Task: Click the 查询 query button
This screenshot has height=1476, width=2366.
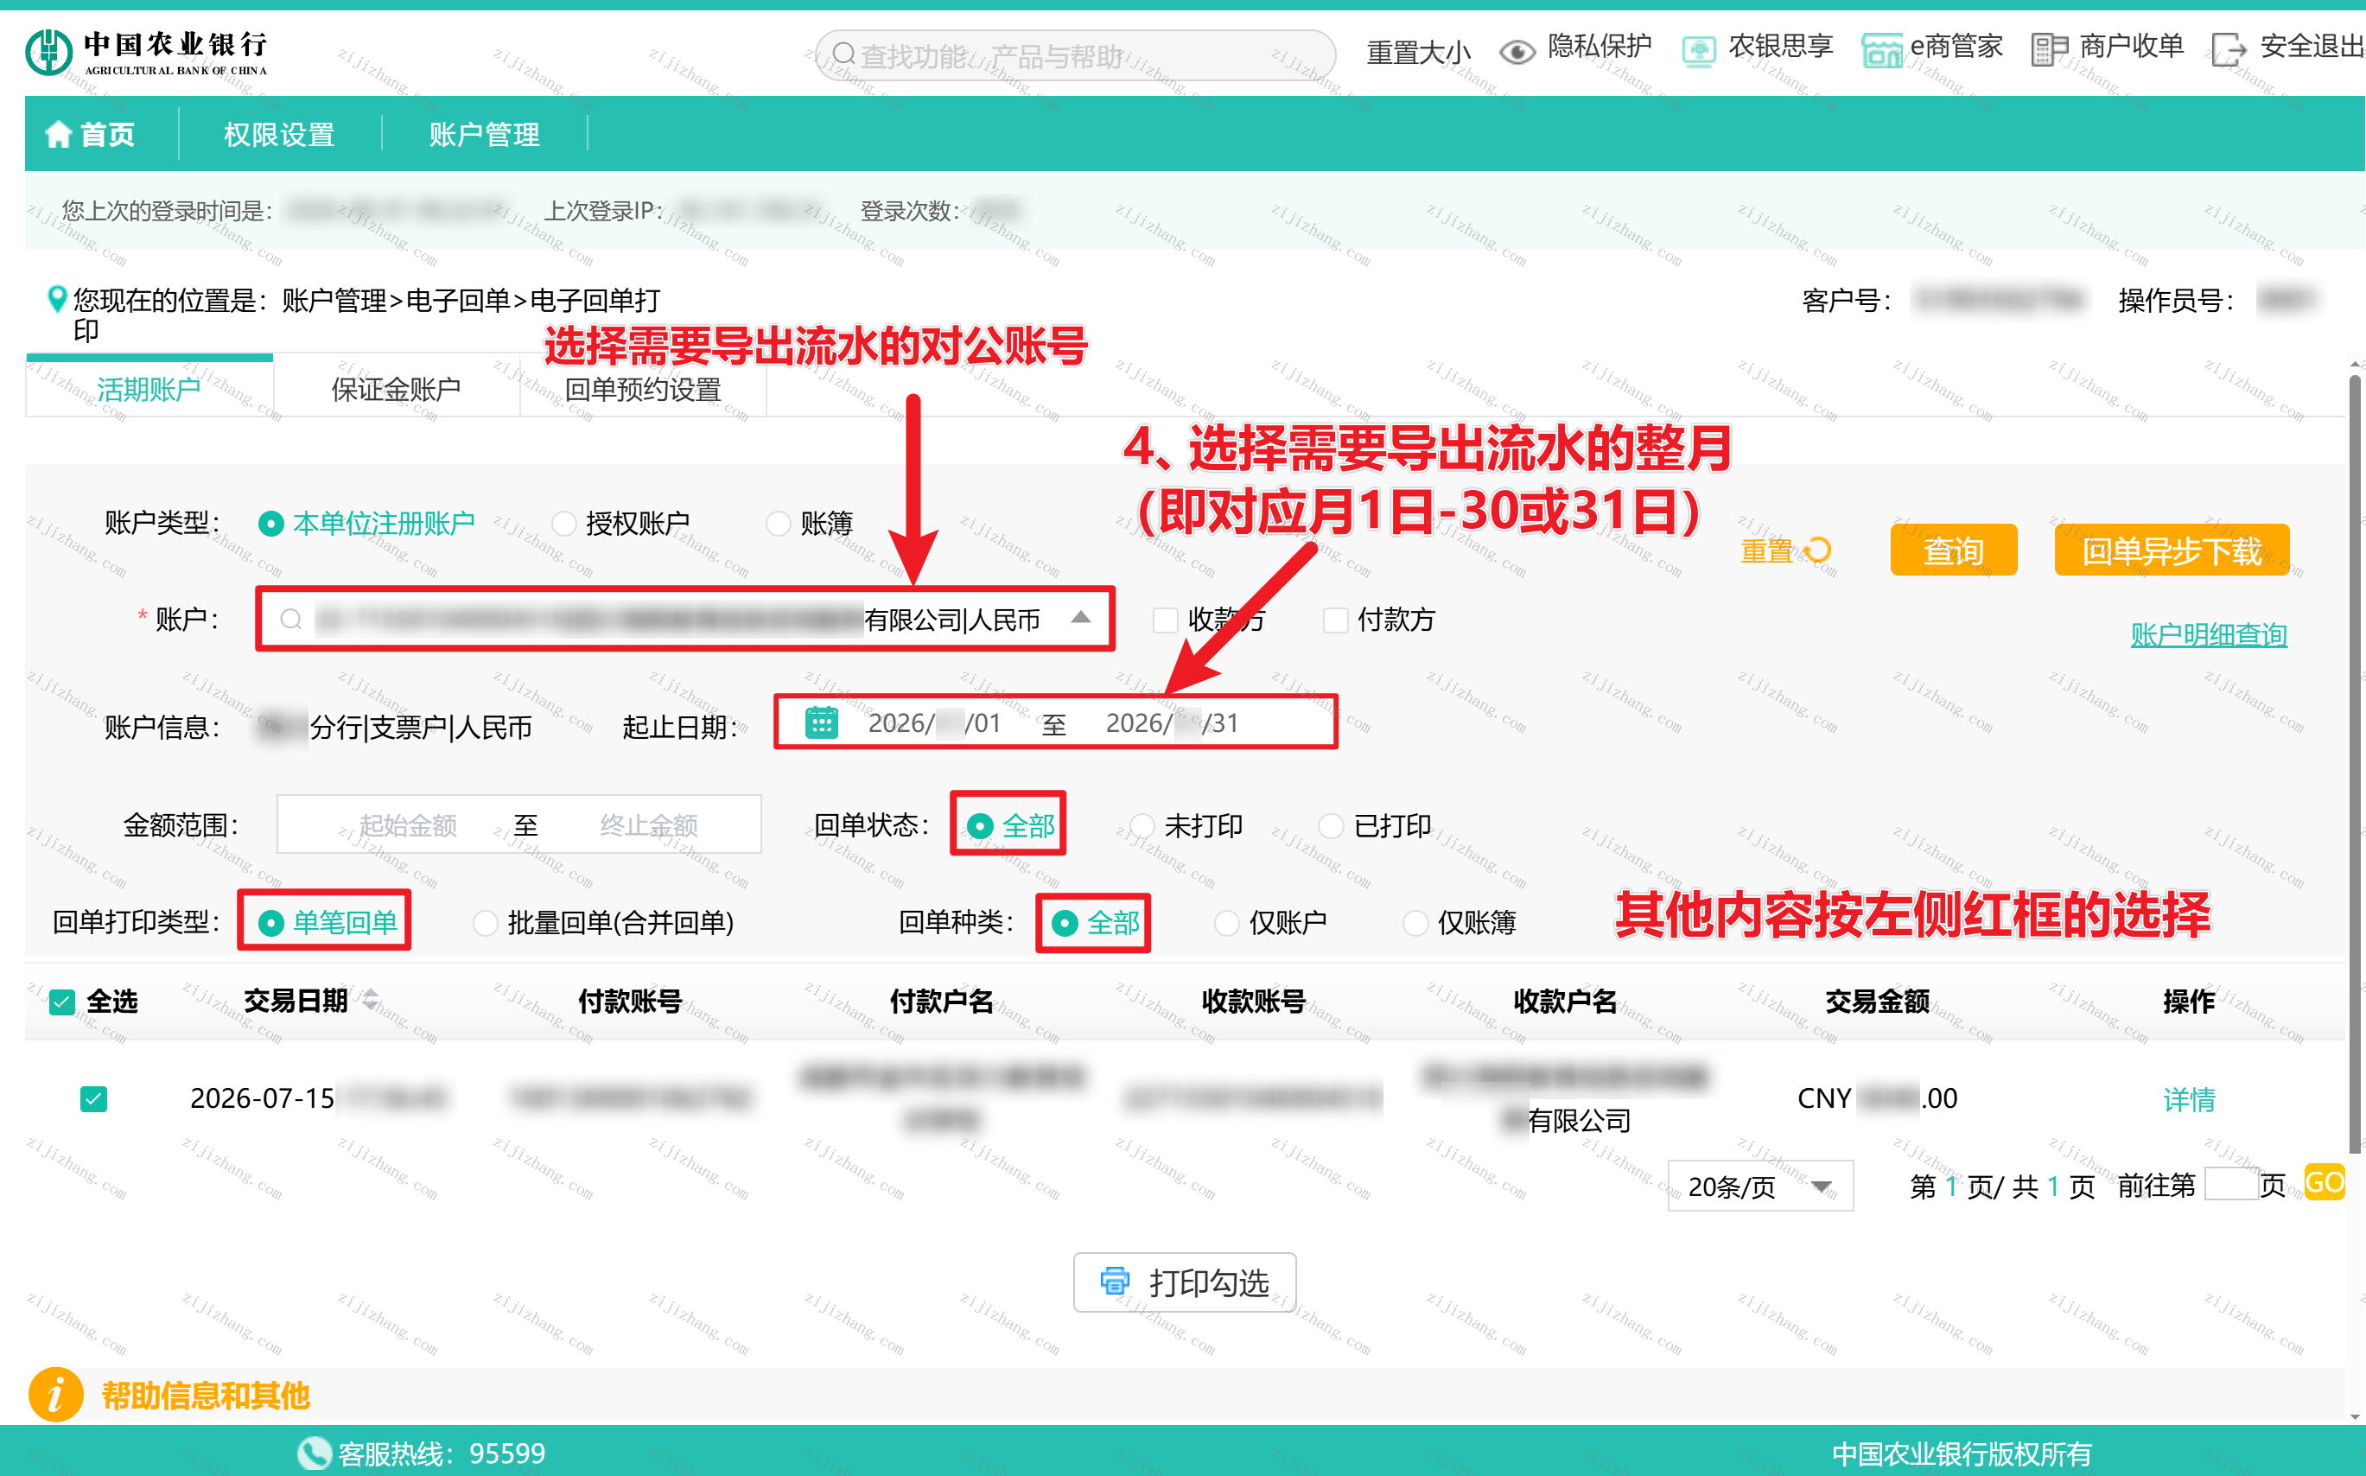Action: 1953,550
